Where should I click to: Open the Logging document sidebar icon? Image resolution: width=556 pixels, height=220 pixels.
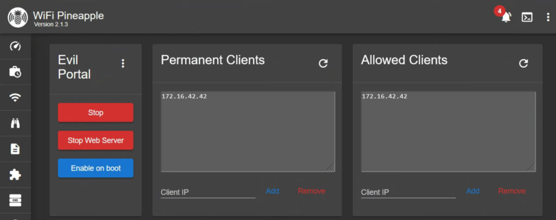[15, 149]
